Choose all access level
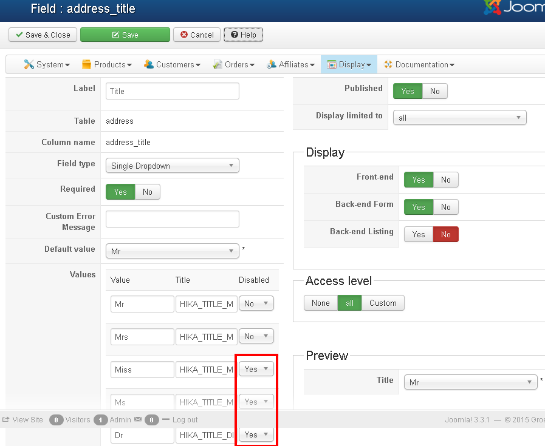 tap(349, 303)
